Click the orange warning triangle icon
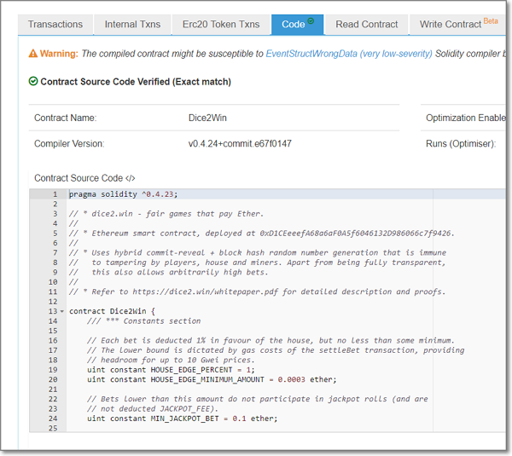 tap(33, 54)
